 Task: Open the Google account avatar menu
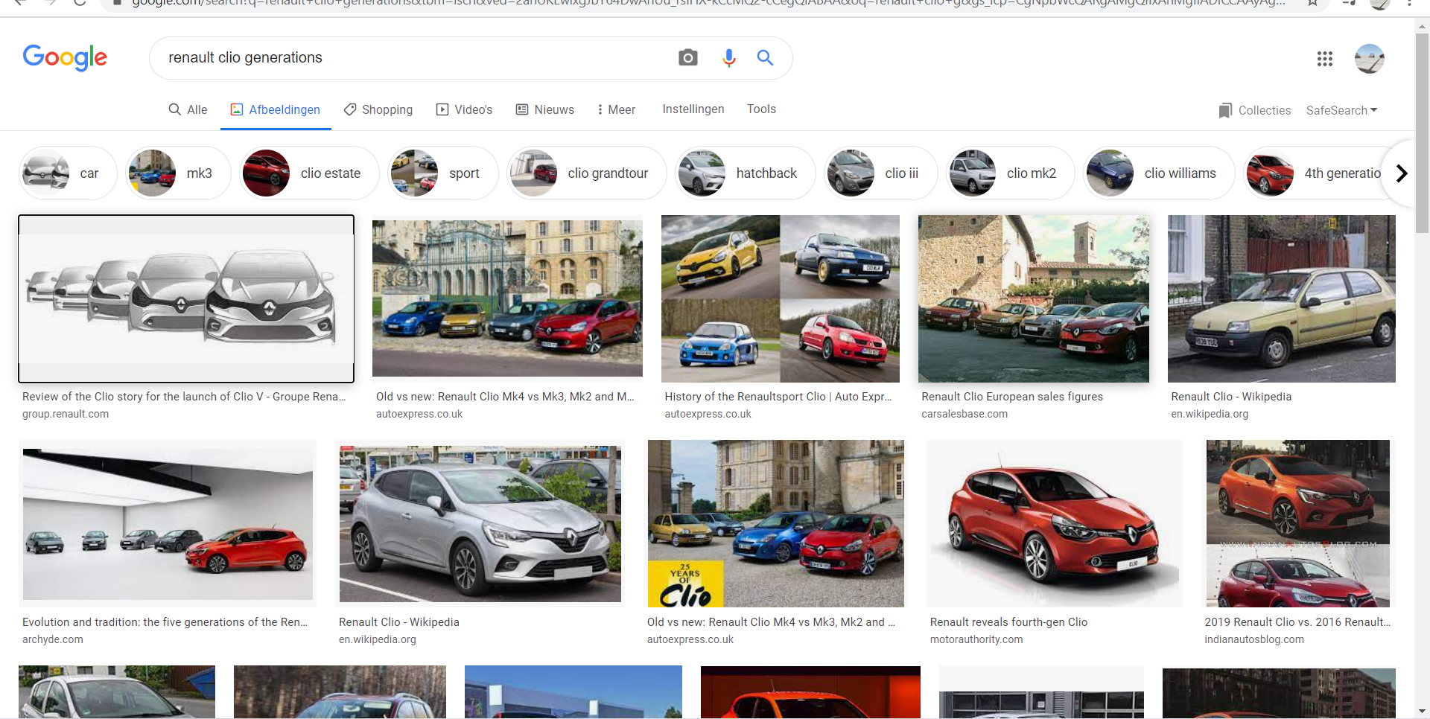(1369, 59)
